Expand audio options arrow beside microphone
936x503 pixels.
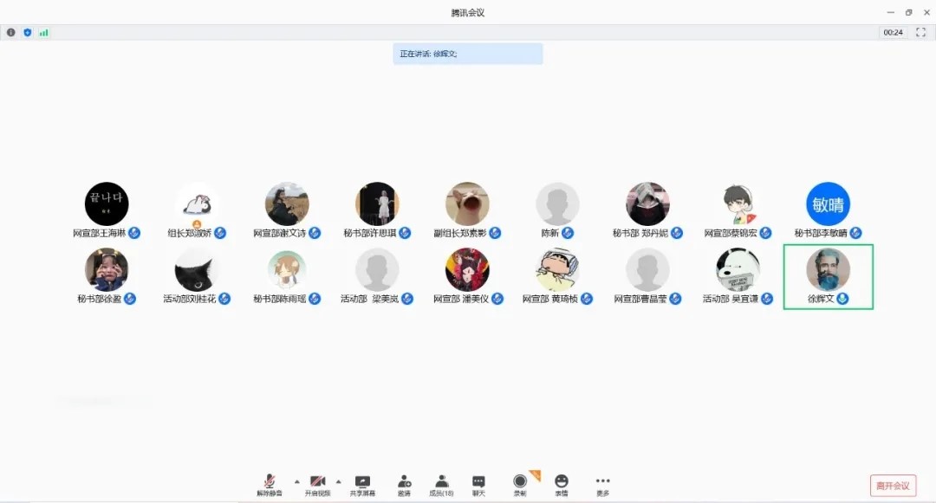pyautogui.click(x=296, y=480)
